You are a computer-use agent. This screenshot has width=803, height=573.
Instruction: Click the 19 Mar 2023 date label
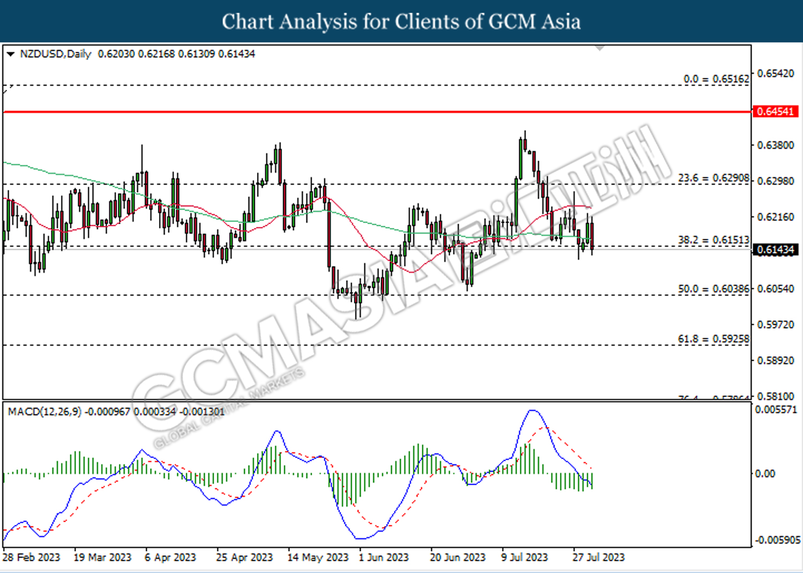coord(102,557)
